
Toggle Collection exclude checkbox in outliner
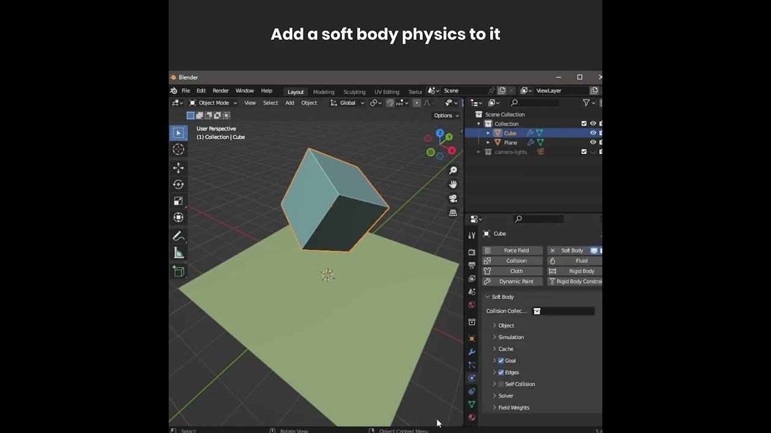pyautogui.click(x=584, y=124)
